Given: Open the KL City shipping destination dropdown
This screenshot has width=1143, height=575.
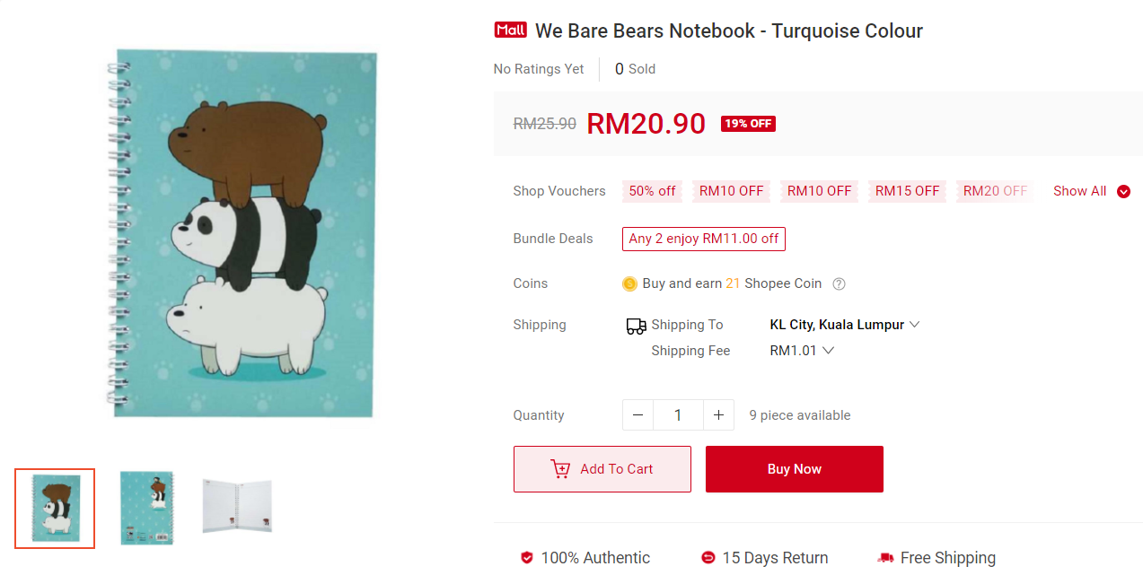Looking at the screenshot, I should pos(845,325).
